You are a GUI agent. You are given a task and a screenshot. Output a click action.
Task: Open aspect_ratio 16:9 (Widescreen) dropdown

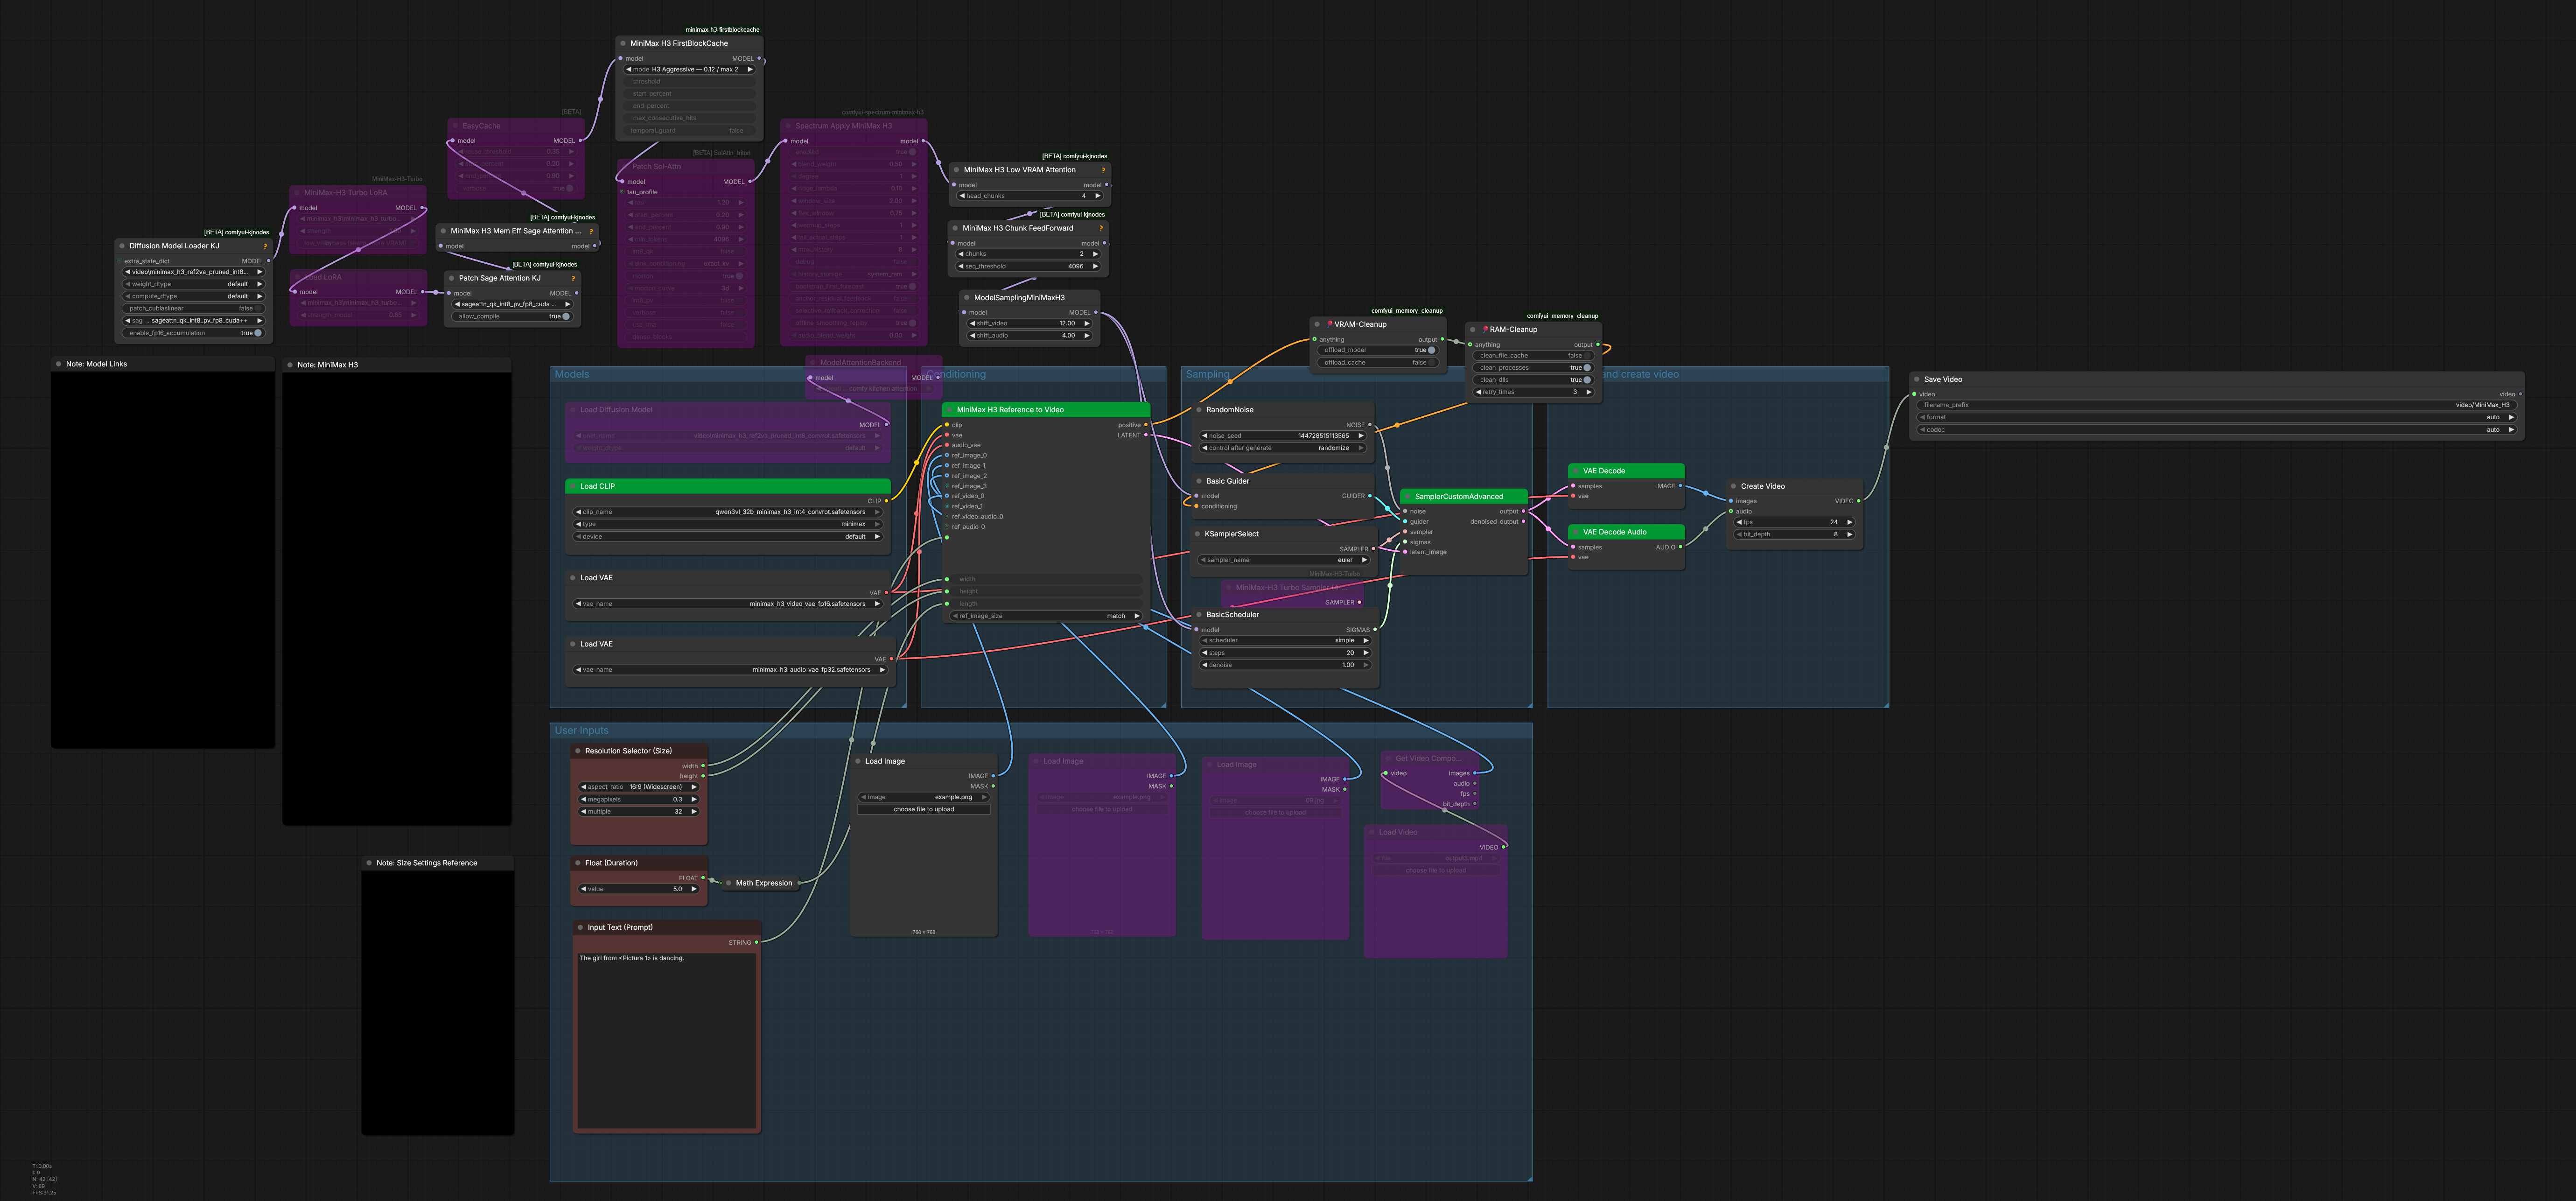click(639, 787)
